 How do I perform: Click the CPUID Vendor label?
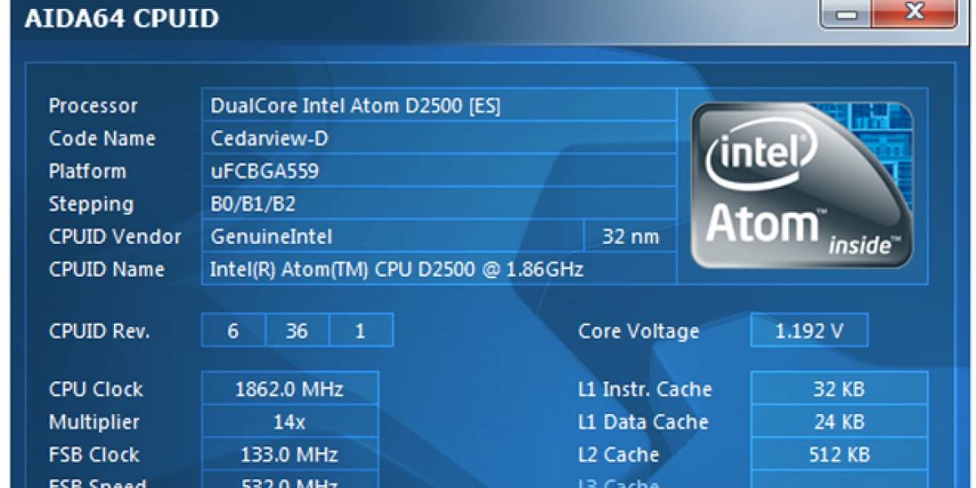click(115, 236)
